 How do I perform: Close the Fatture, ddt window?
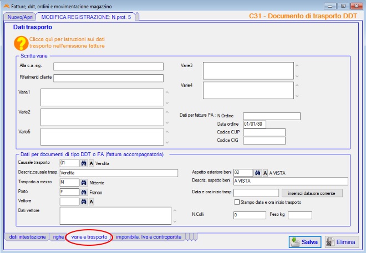pyautogui.click(x=357, y=6)
